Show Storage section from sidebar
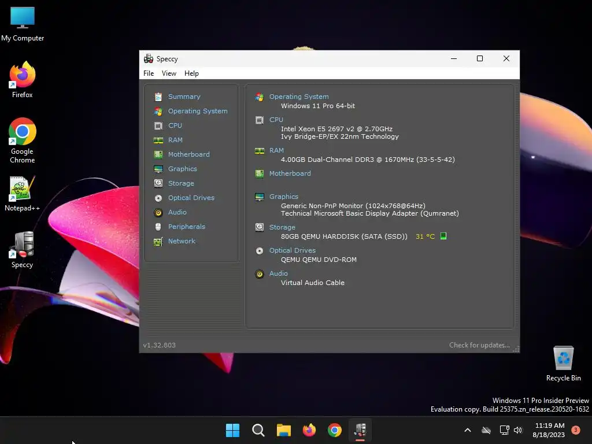 pyautogui.click(x=181, y=183)
